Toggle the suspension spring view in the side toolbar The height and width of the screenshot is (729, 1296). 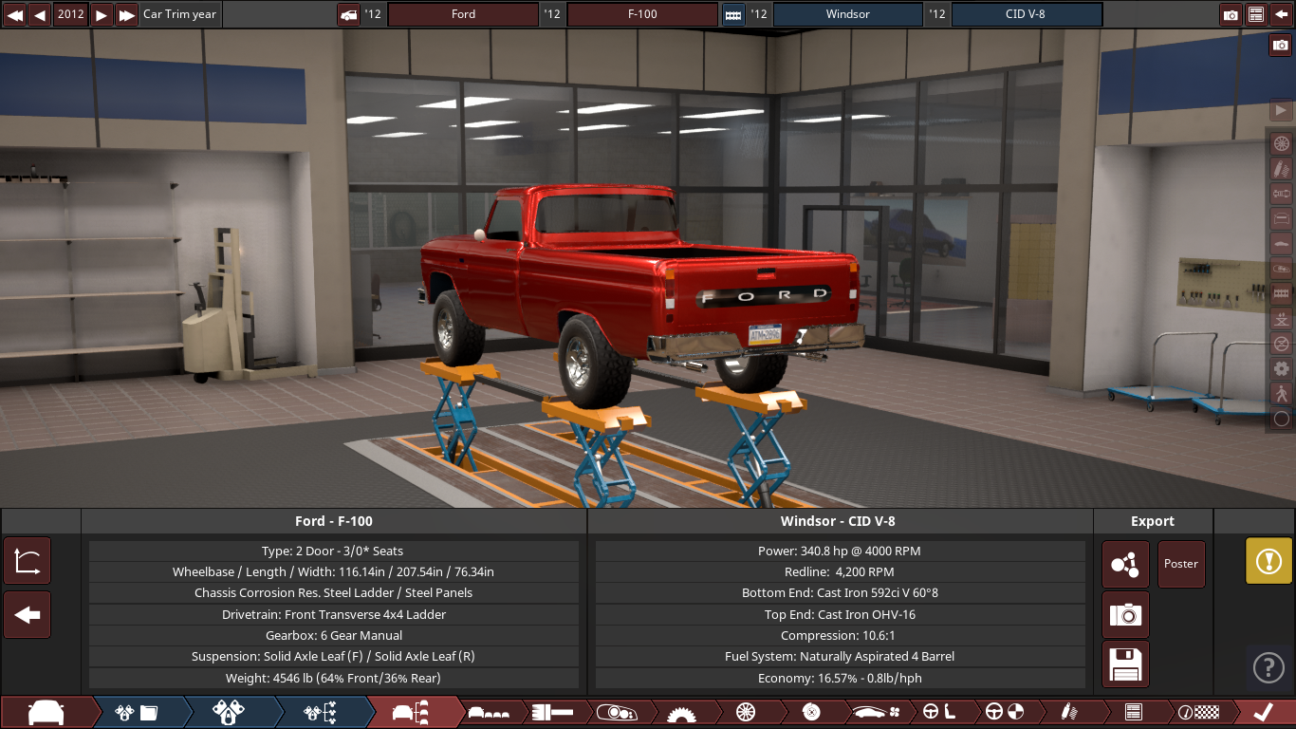click(x=1281, y=169)
